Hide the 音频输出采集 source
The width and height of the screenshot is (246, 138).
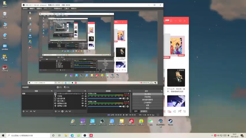coord(82,103)
